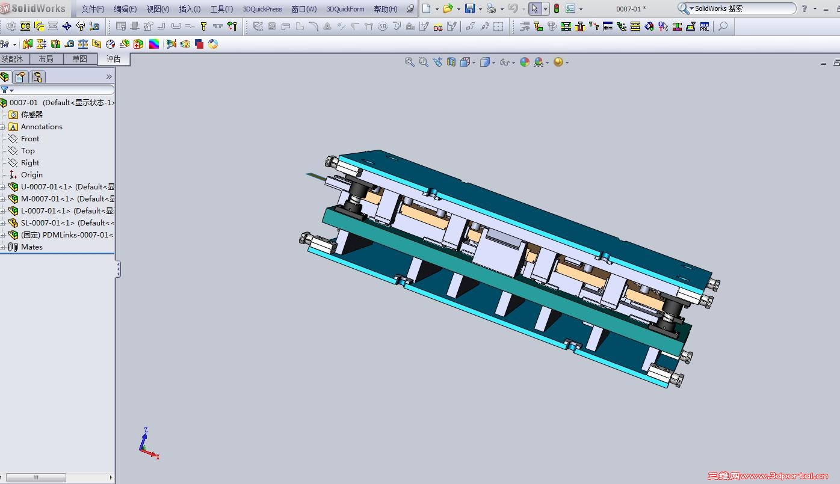
Task: Open the 视图(V) menu
Action: pyautogui.click(x=158, y=9)
